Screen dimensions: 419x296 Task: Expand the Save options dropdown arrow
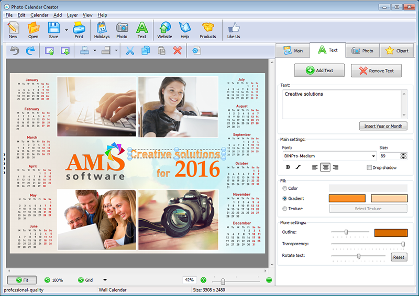pyautogui.click(x=67, y=30)
